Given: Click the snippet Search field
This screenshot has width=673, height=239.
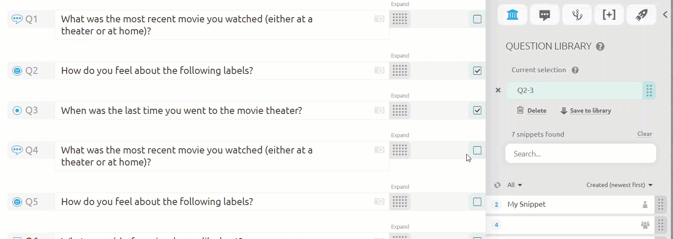Looking at the screenshot, I should pos(581,153).
